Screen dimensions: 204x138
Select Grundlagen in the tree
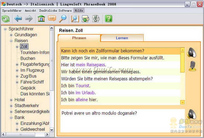pos(26,35)
